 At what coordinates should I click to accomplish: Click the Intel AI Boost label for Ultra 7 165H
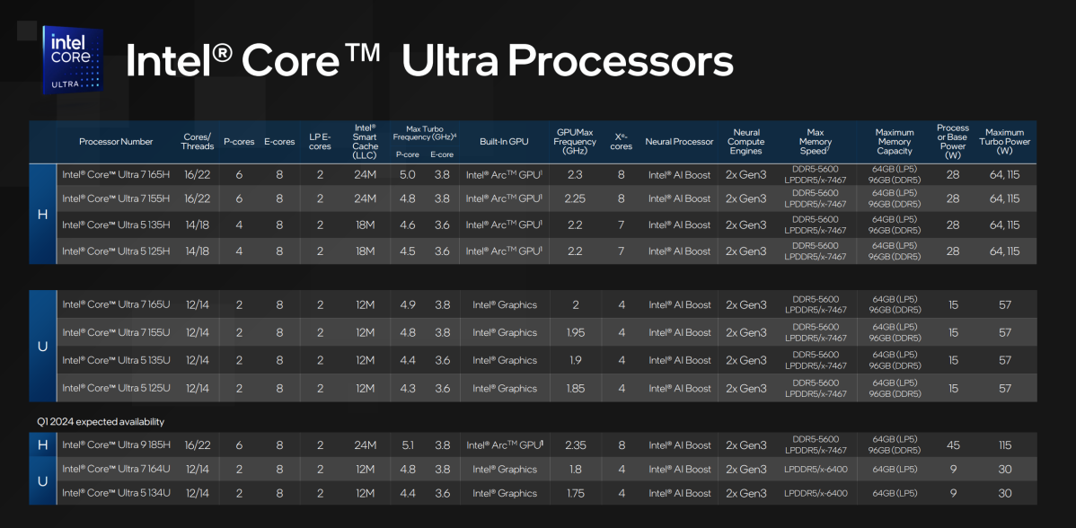coord(680,174)
